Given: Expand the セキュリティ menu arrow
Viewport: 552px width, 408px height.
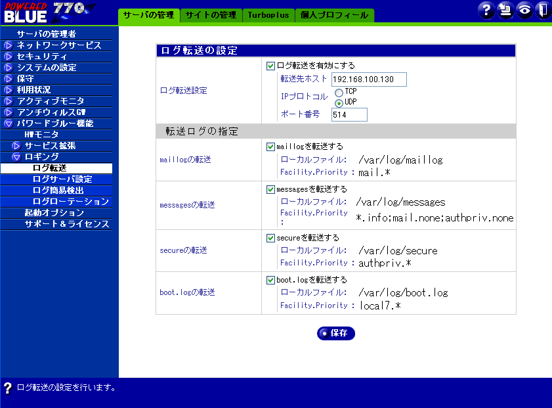Looking at the screenshot, I should 9,57.
